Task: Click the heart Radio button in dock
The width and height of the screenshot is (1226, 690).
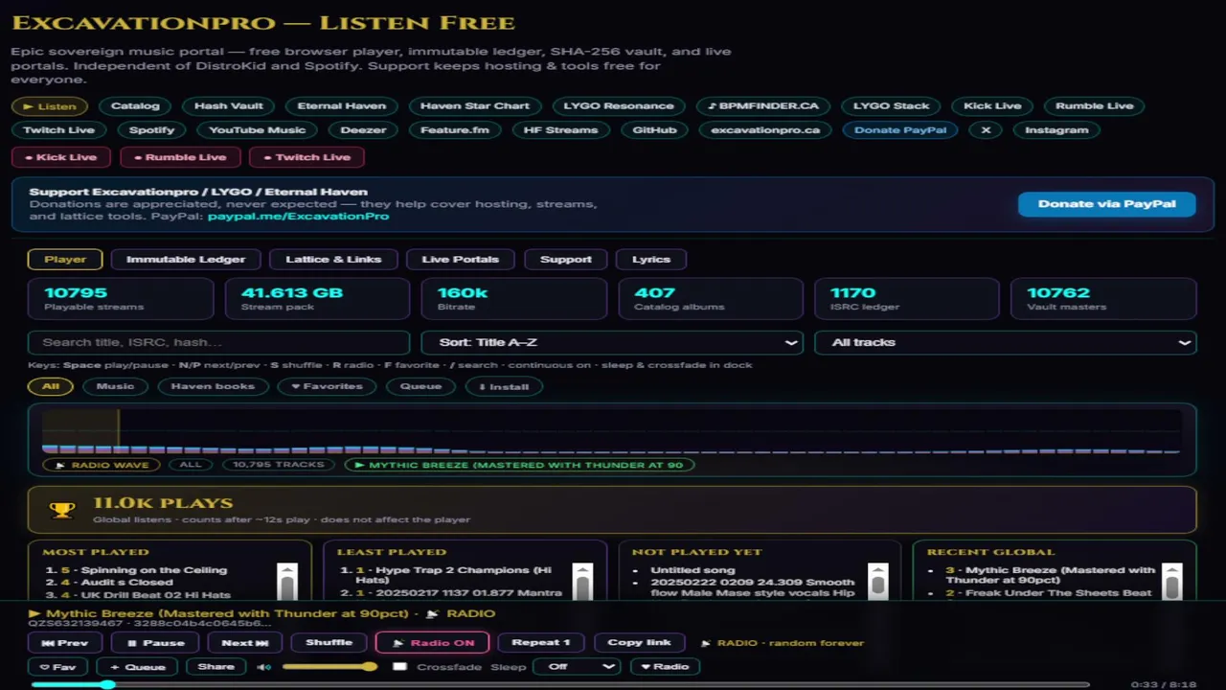Action: [665, 667]
